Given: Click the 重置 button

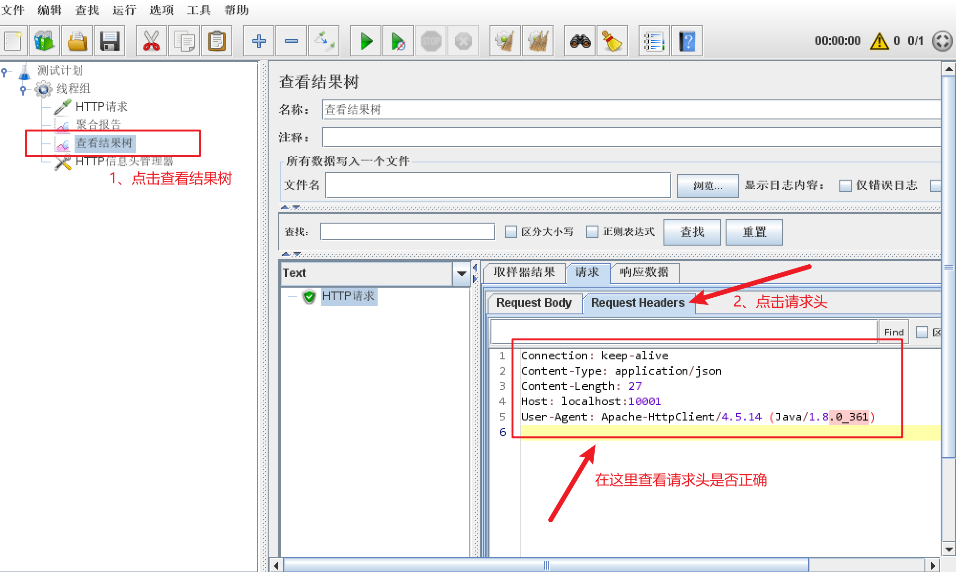Looking at the screenshot, I should pos(754,232).
